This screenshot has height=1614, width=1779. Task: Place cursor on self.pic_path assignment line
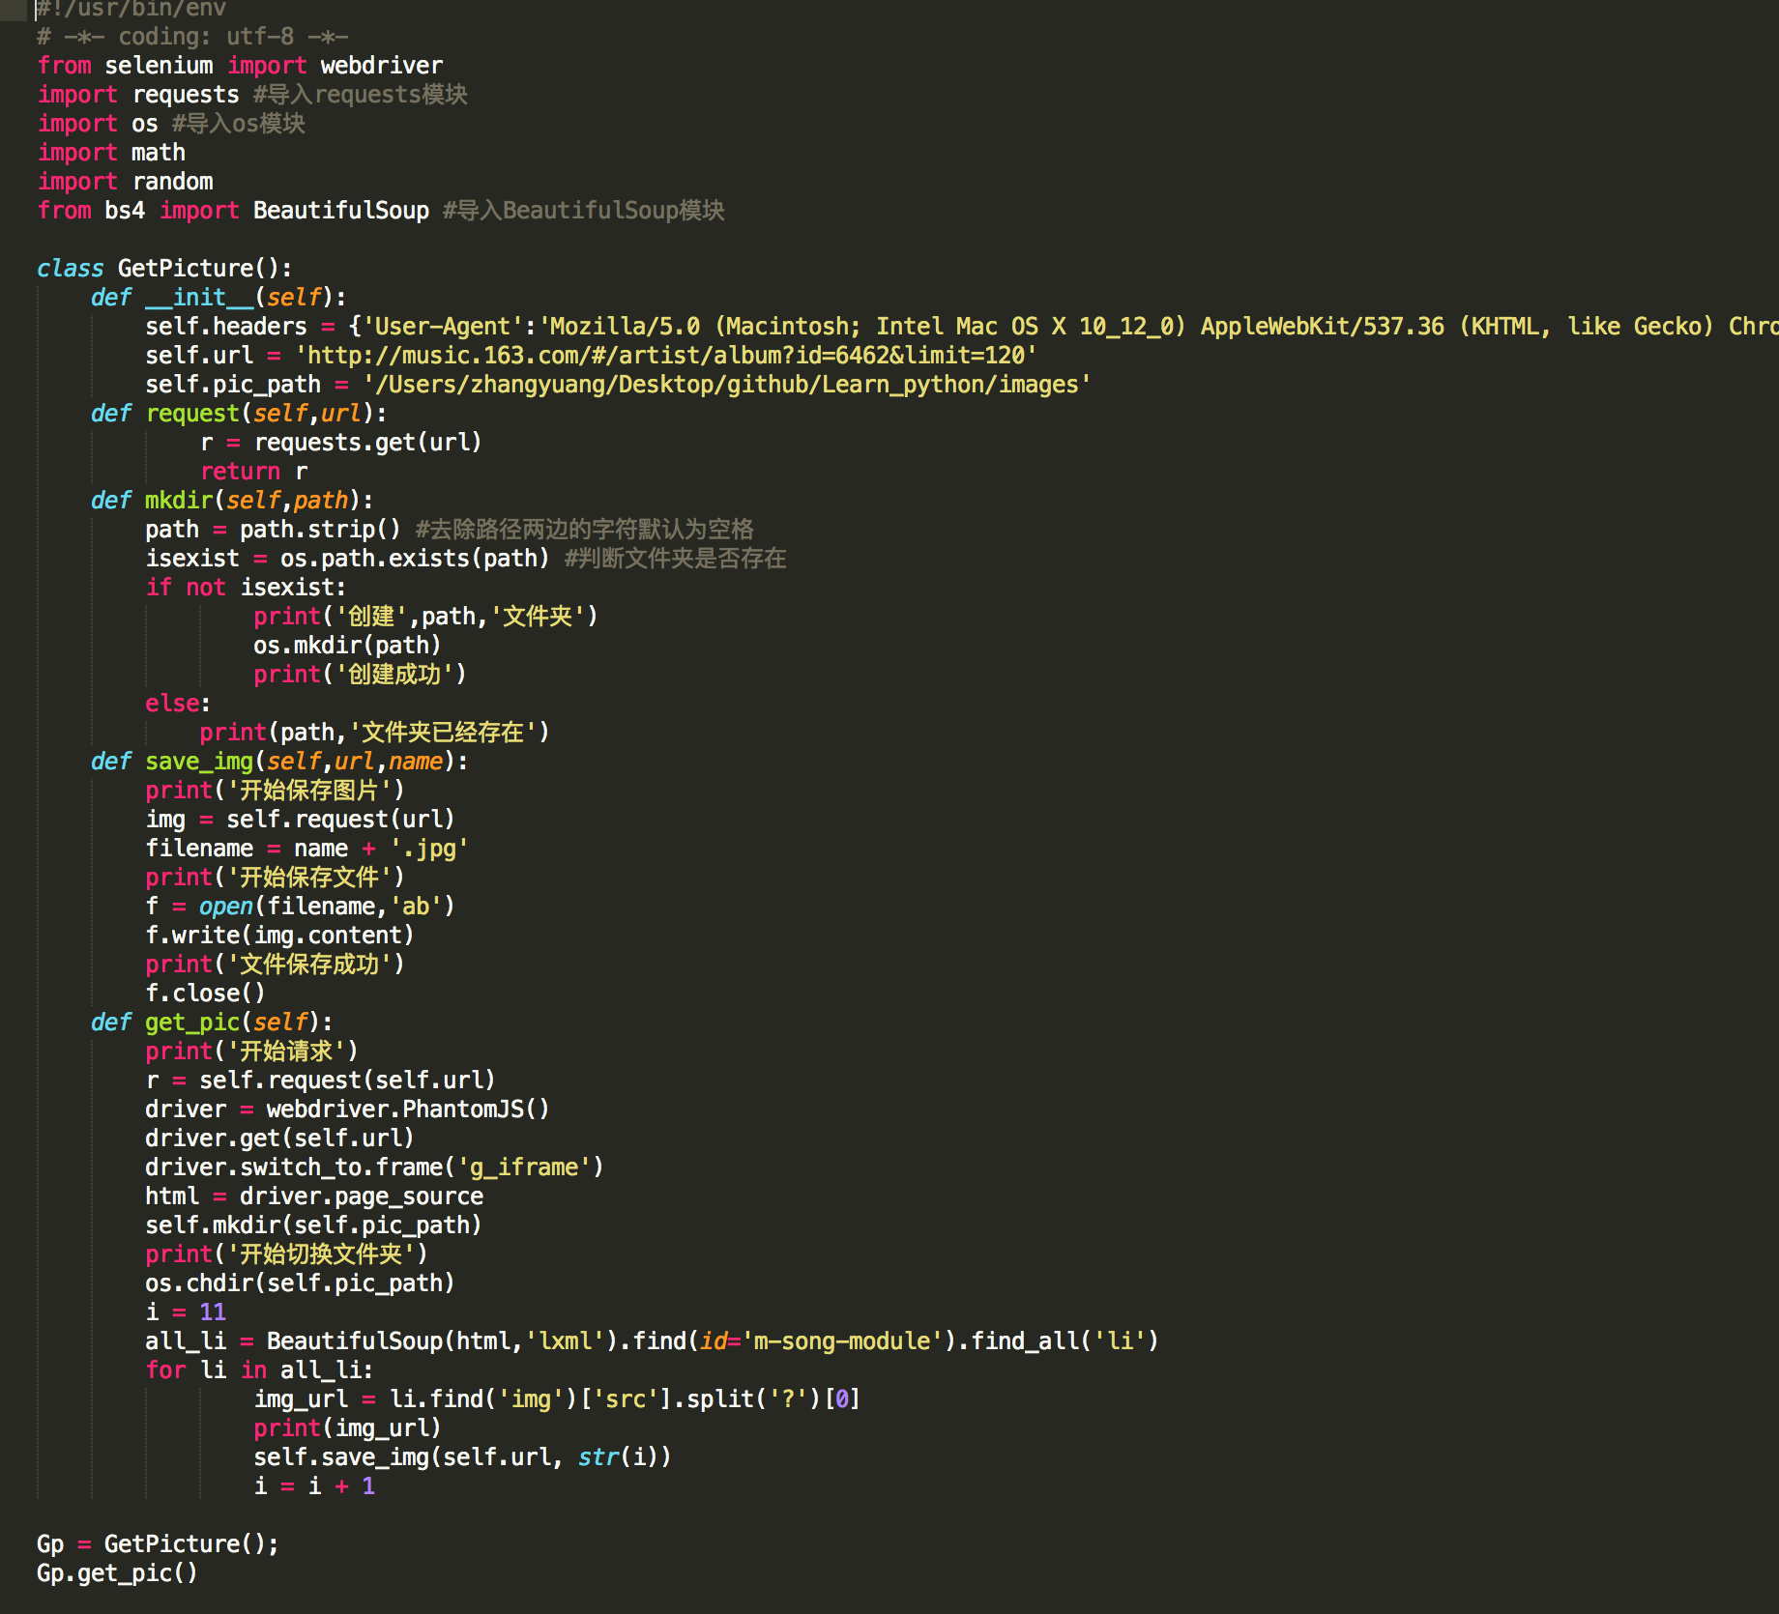[619, 385]
